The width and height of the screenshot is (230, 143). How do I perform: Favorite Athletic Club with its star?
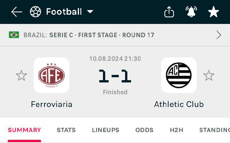[x=209, y=76]
